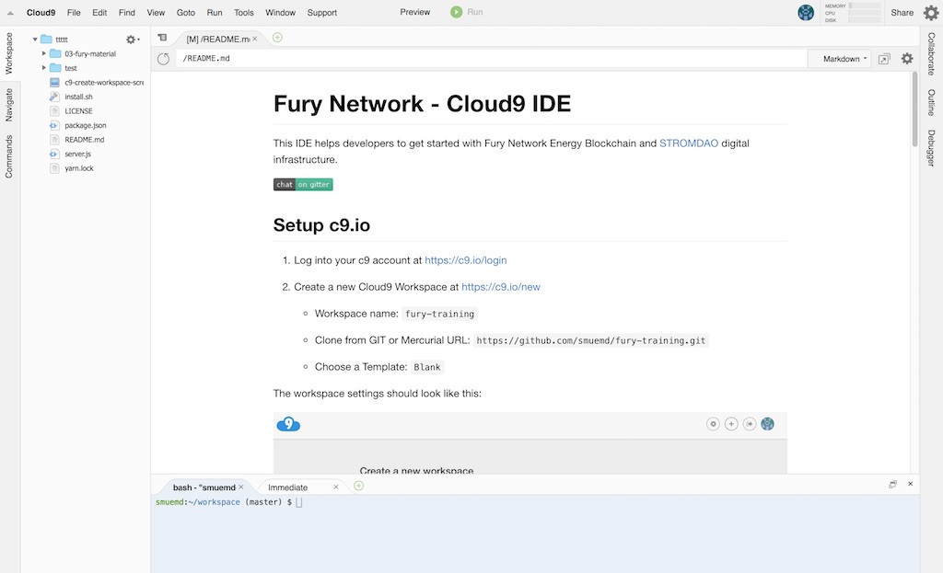Open the https://c9.io/login link
The height and width of the screenshot is (573, 943).
coord(465,260)
